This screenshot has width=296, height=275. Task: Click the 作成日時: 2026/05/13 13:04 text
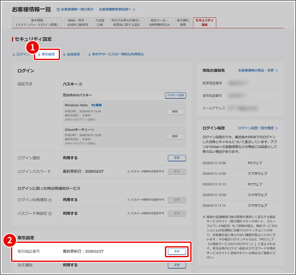click(x=83, y=111)
